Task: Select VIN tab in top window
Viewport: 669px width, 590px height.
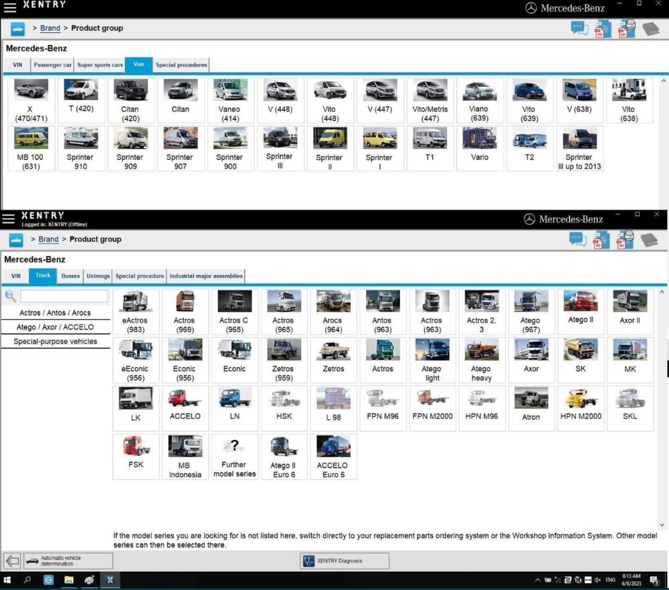Action: click(17, 65)
